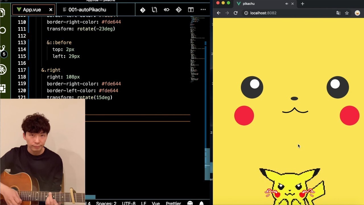Click the pixel-art Pikachu sprite

point(292,186)
